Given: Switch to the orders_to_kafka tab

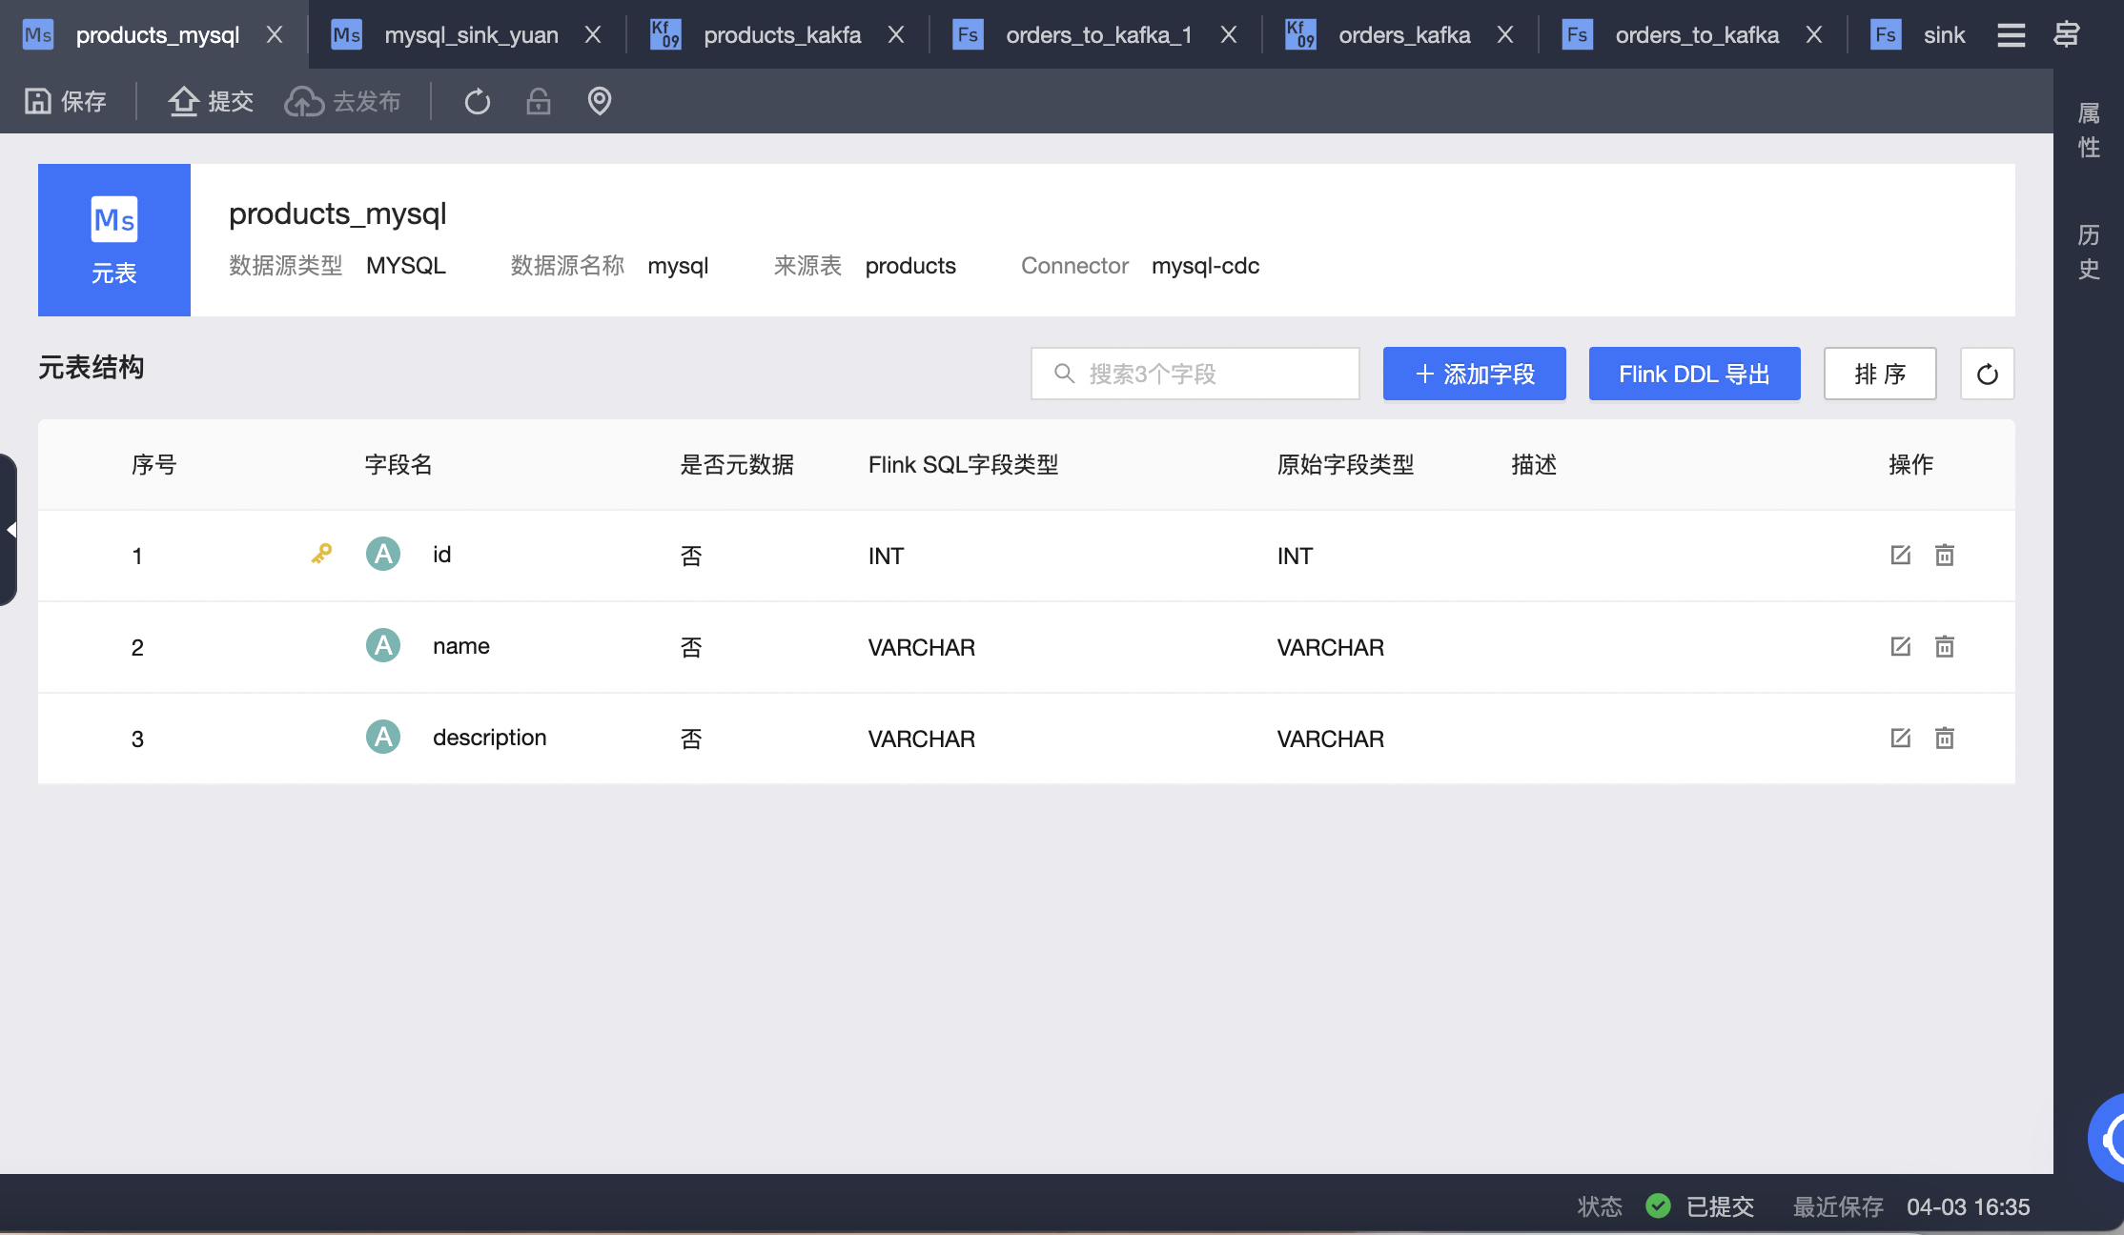Looking at the screenshot, I should pos(1697,35).
